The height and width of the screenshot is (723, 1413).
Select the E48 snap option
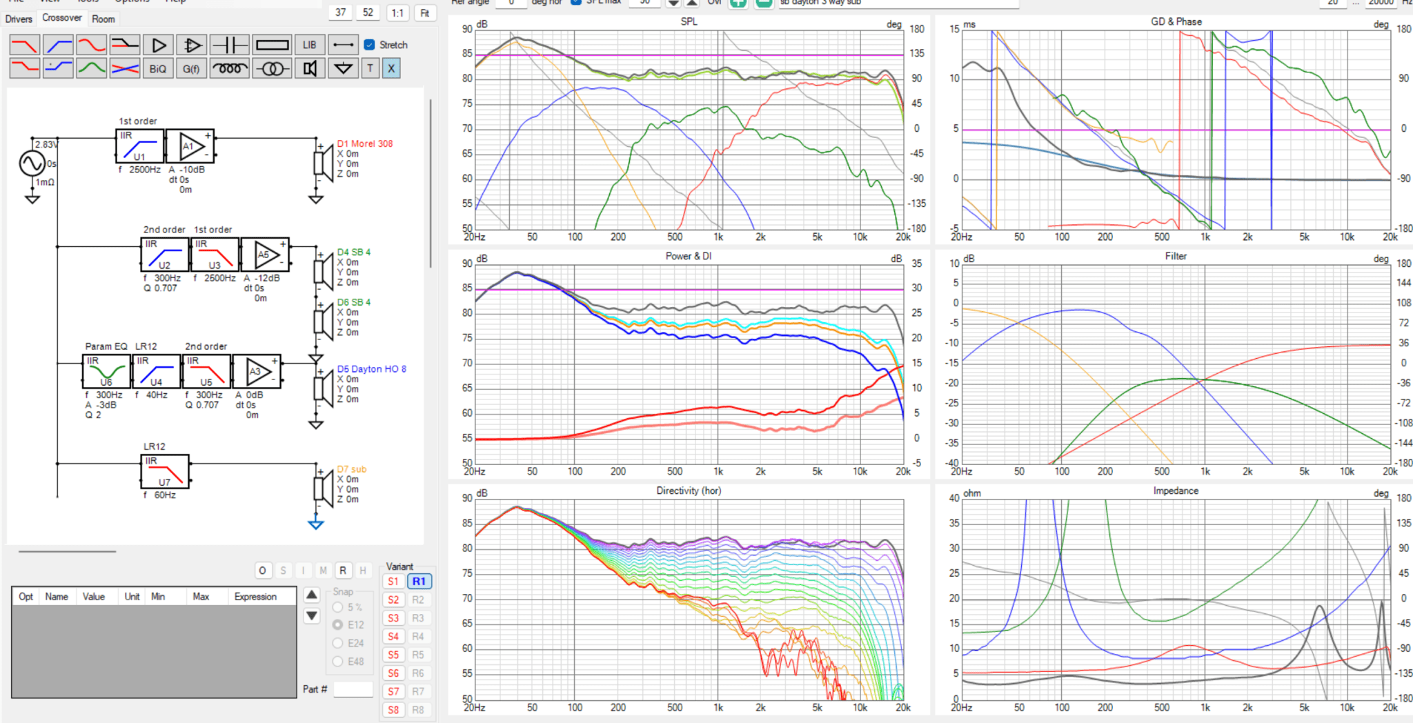[338, 661]
